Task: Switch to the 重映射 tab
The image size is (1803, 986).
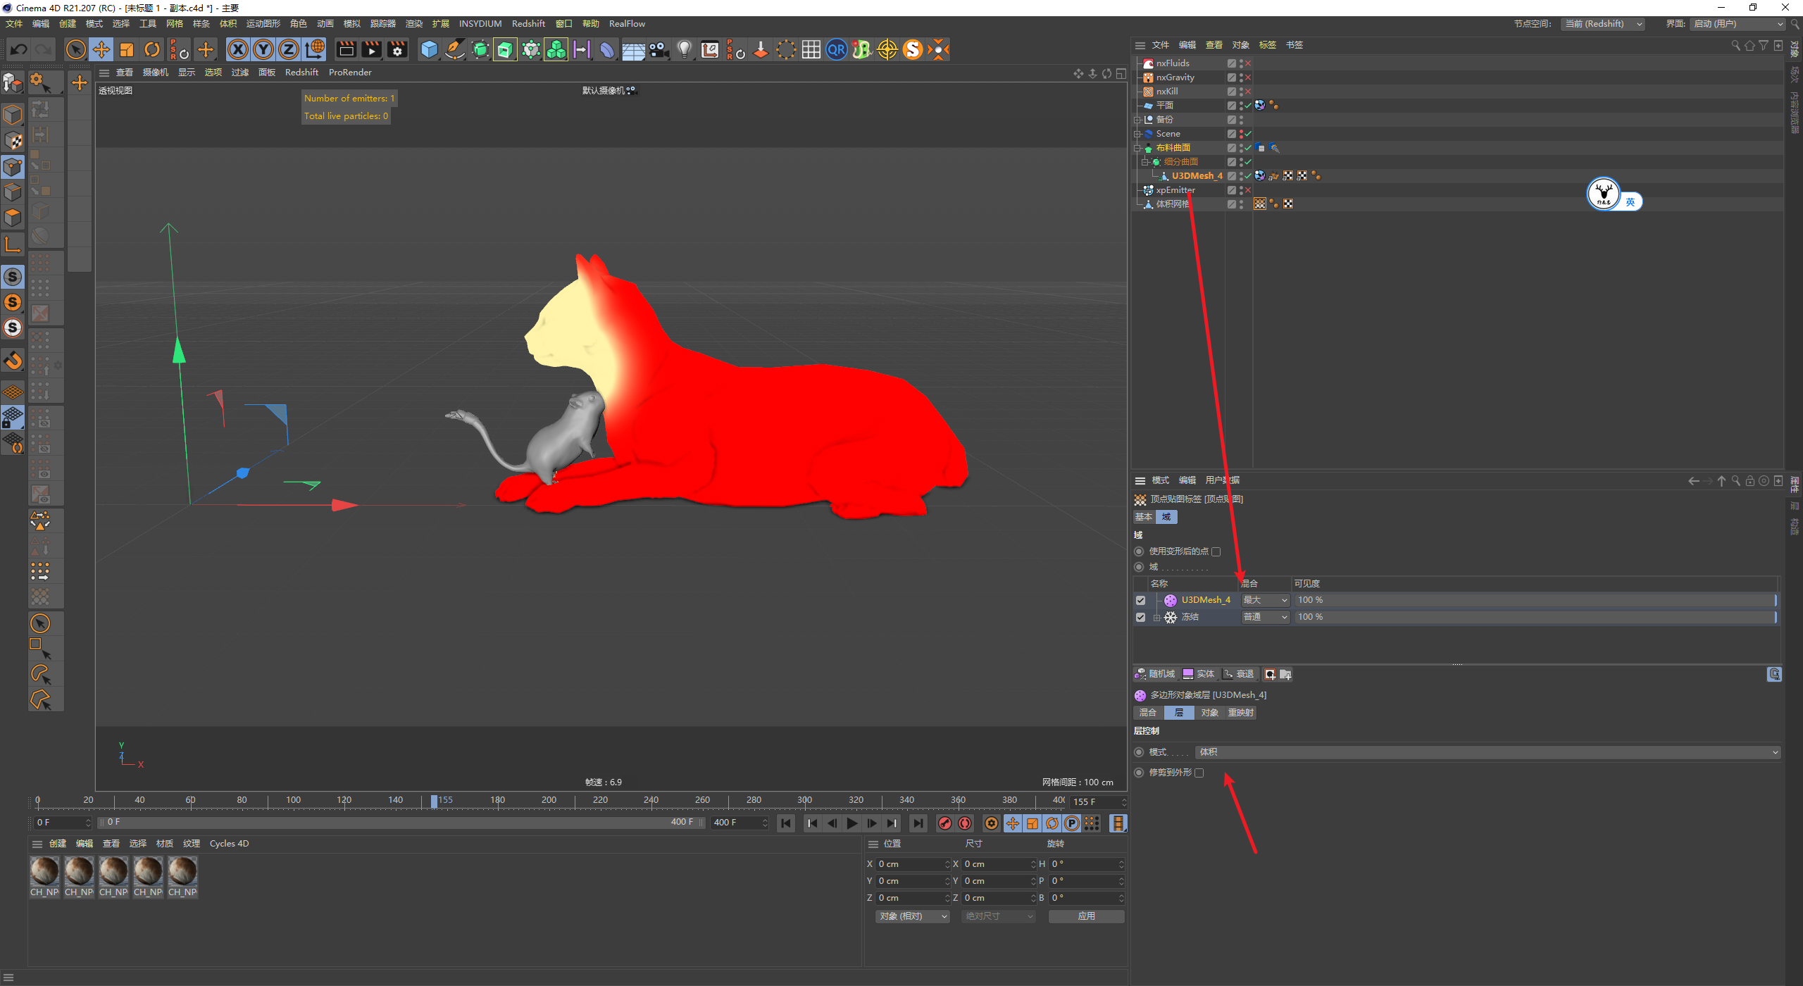Action: click(x=1240, y=713)
